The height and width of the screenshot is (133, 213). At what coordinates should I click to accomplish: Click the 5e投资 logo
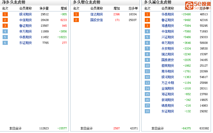pyautogui.click(x=198, y=5)
